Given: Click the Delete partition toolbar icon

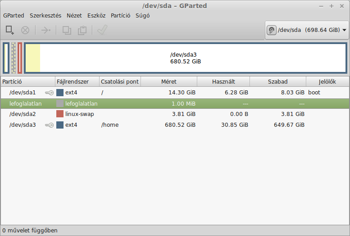Looking at the screenshot, I should coord(25,30).
